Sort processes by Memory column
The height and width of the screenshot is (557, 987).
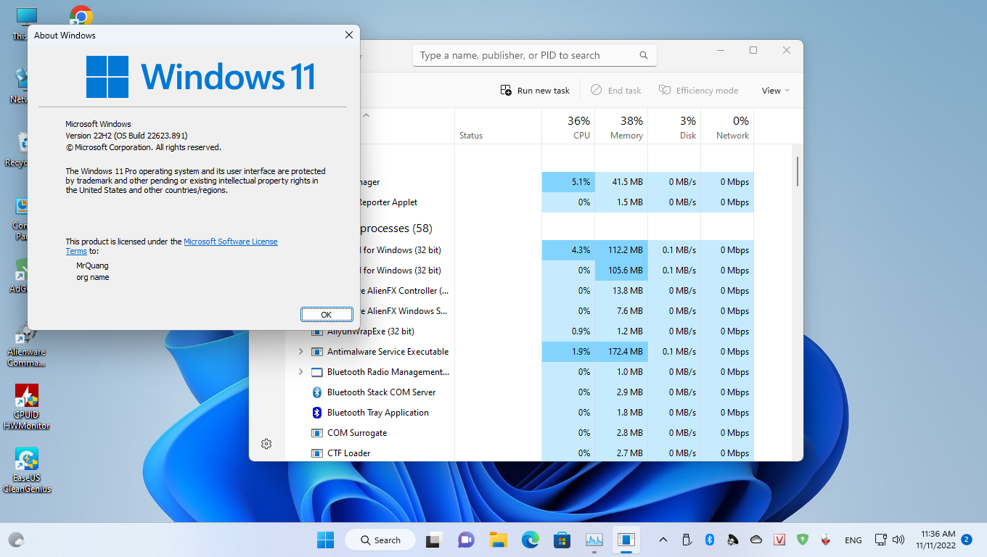pos(621,127)
